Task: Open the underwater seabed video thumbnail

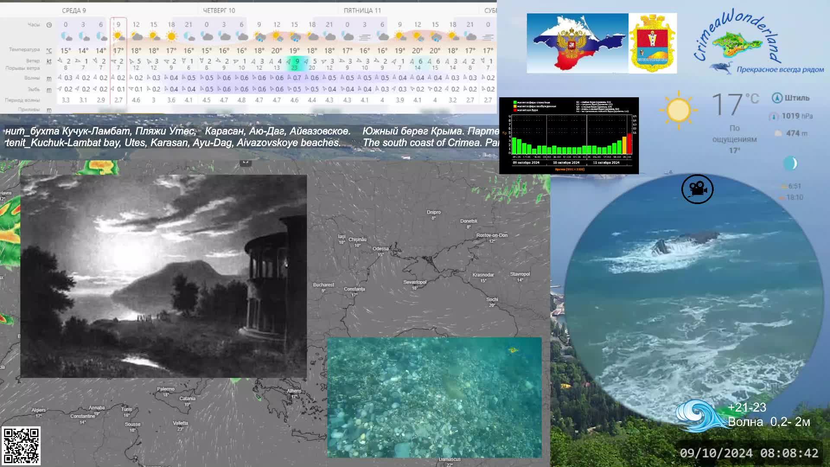Action: (434, 397)
